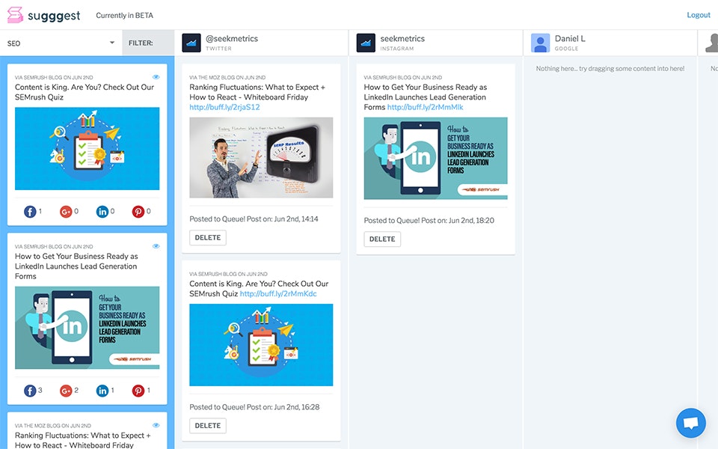Click SEMrush Quiz thumbnail in Twitter queue
Screen dimensions: 718x449
coord(261,345)
